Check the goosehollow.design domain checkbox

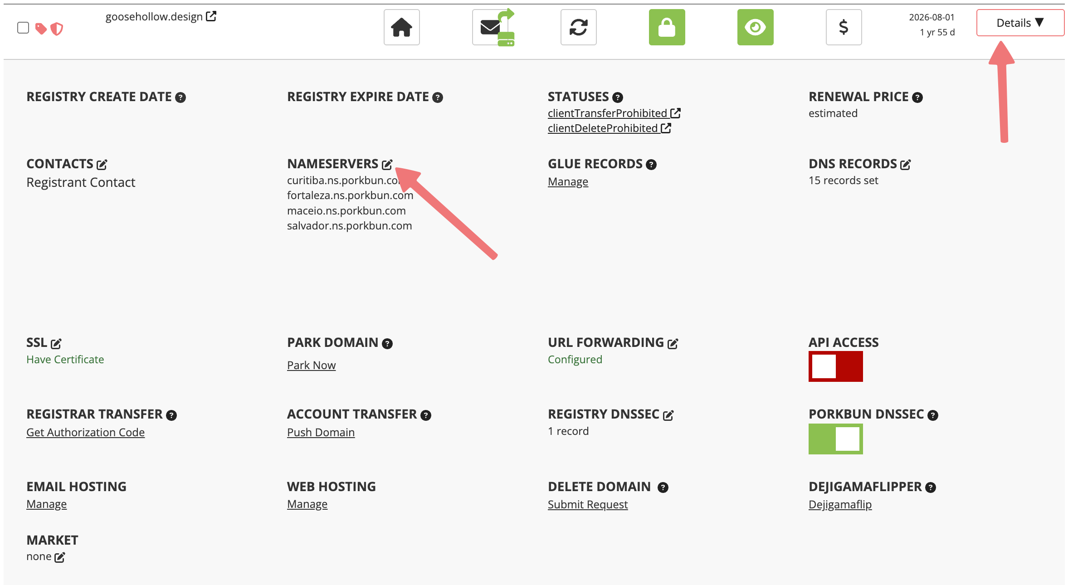tap(23, 28)
